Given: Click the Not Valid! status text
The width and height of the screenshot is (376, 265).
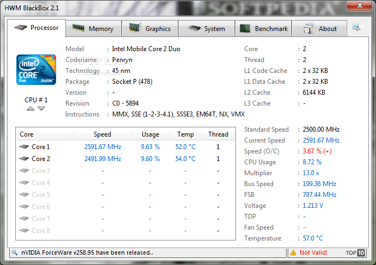Looking at the screenshot, I should pyautogui.click(x=313, y=252).
